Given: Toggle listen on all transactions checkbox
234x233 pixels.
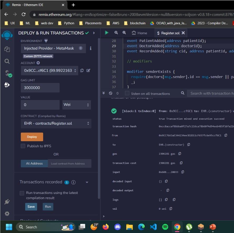Looking at the screenshot, I should (127, 93).
